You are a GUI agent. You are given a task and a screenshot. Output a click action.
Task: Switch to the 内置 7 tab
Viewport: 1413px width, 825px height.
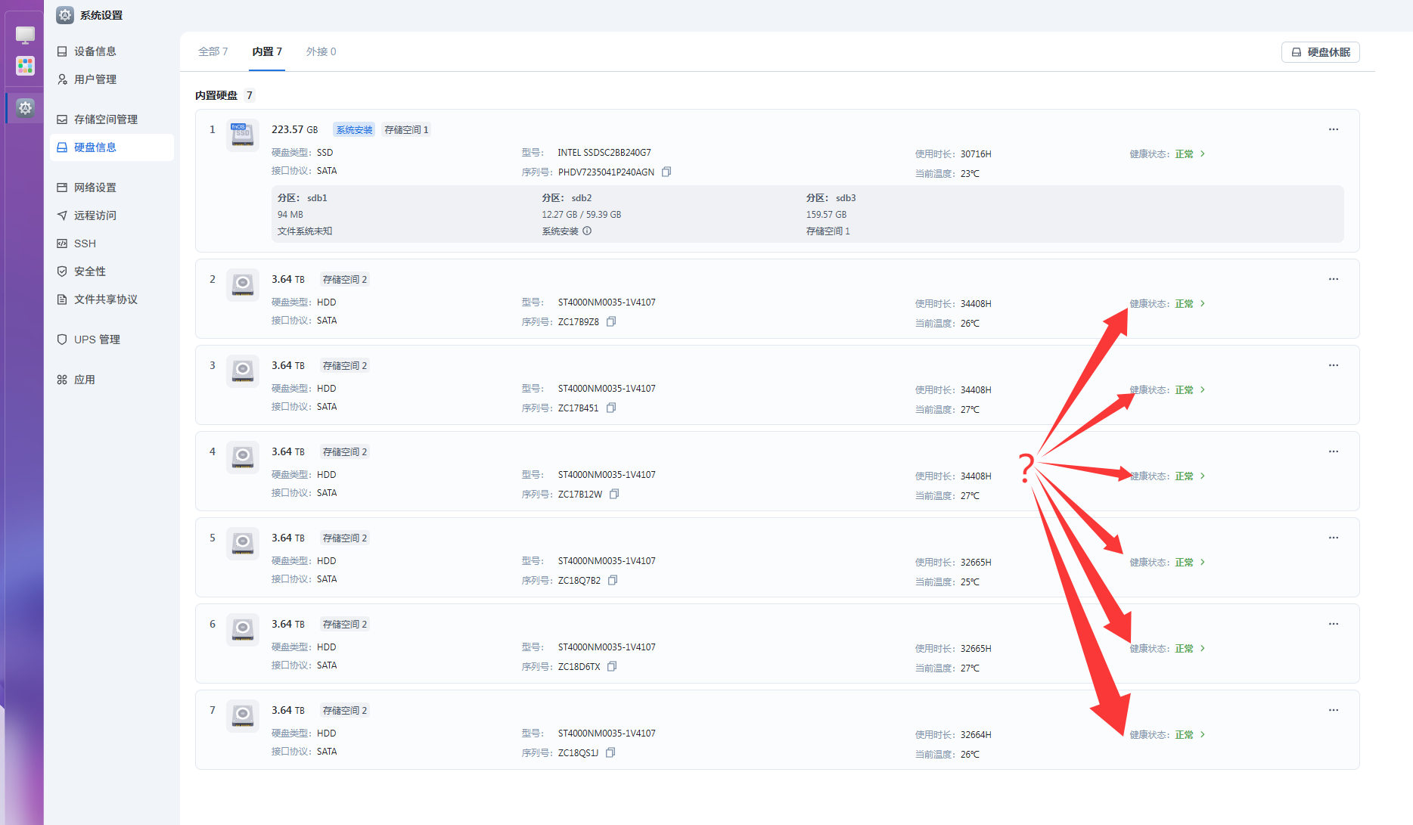[x=267, y=51]
